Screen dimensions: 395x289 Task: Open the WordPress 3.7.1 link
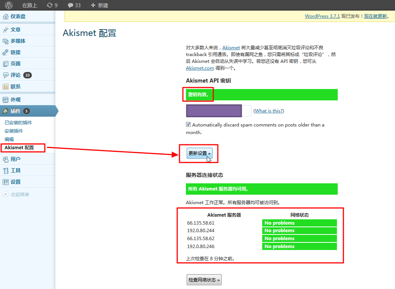coord(322,16)
